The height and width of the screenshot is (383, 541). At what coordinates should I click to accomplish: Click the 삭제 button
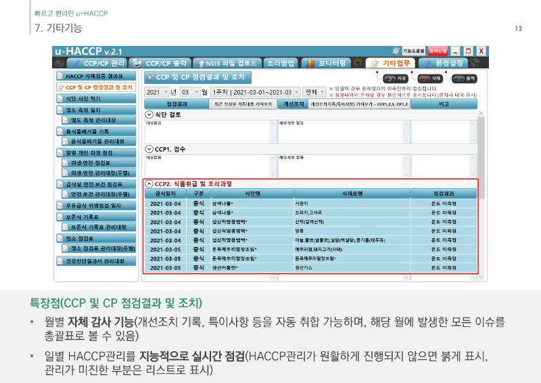click(429, 78)
